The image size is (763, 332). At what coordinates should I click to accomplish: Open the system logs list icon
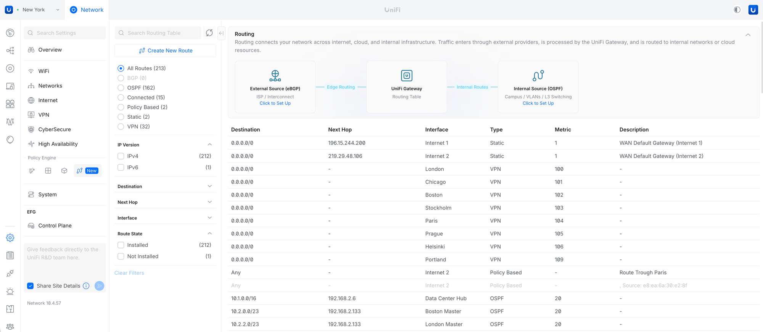[x=10, y=255]
